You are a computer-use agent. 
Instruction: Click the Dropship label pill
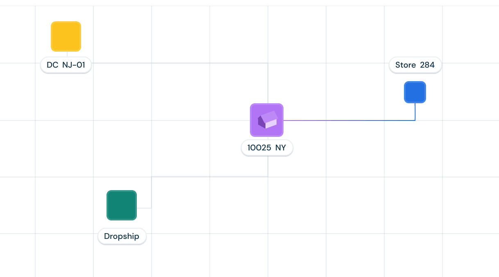click(122, 236)
